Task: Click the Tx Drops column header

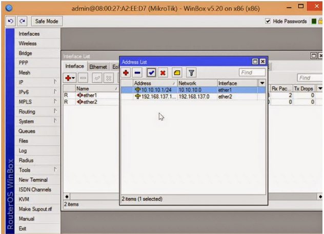Action: click(303, 88)
